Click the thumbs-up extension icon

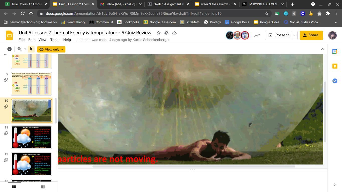point(311,13)
